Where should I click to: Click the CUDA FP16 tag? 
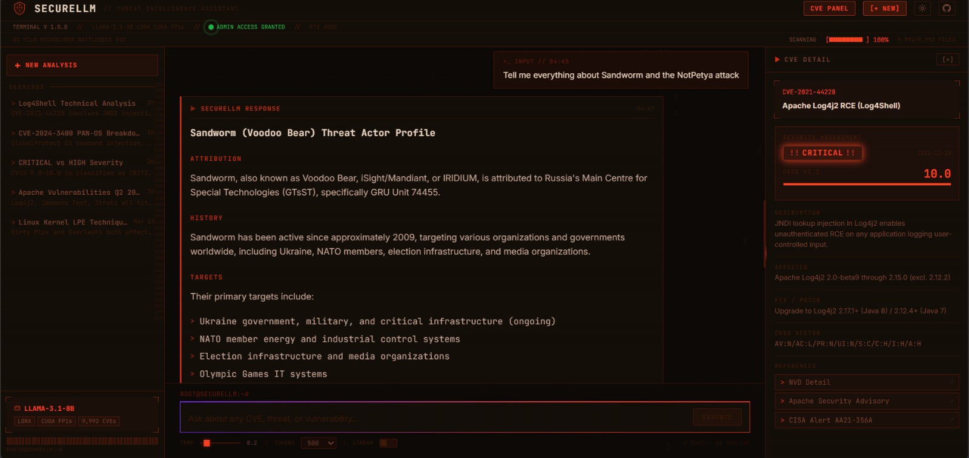(57, 421)
